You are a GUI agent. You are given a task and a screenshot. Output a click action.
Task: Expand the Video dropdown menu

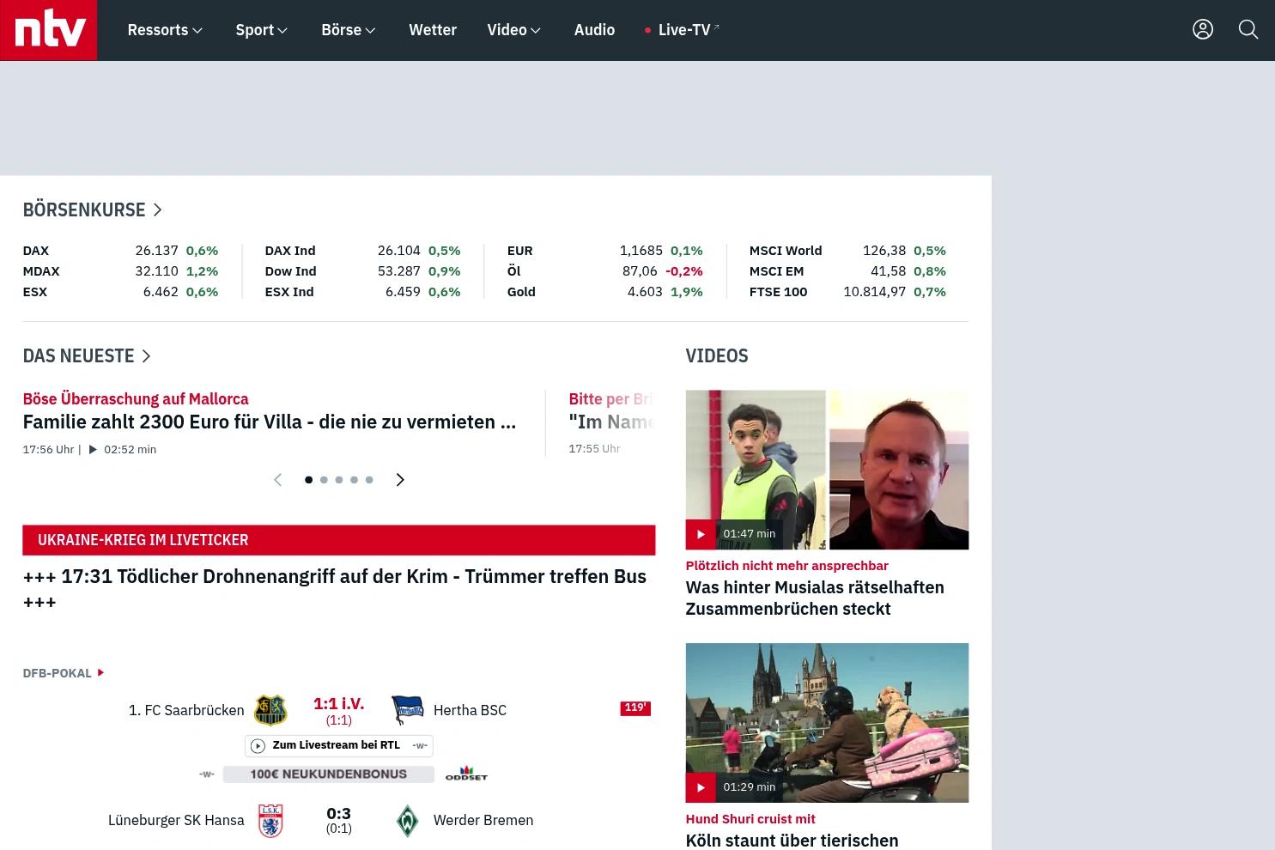[x=513, y=30]
